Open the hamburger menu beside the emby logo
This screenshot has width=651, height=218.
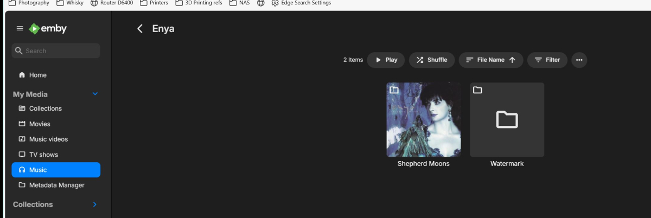20,29
